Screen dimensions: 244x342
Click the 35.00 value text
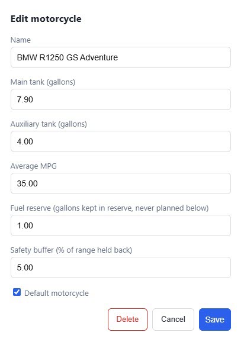(x=27, y=183)
